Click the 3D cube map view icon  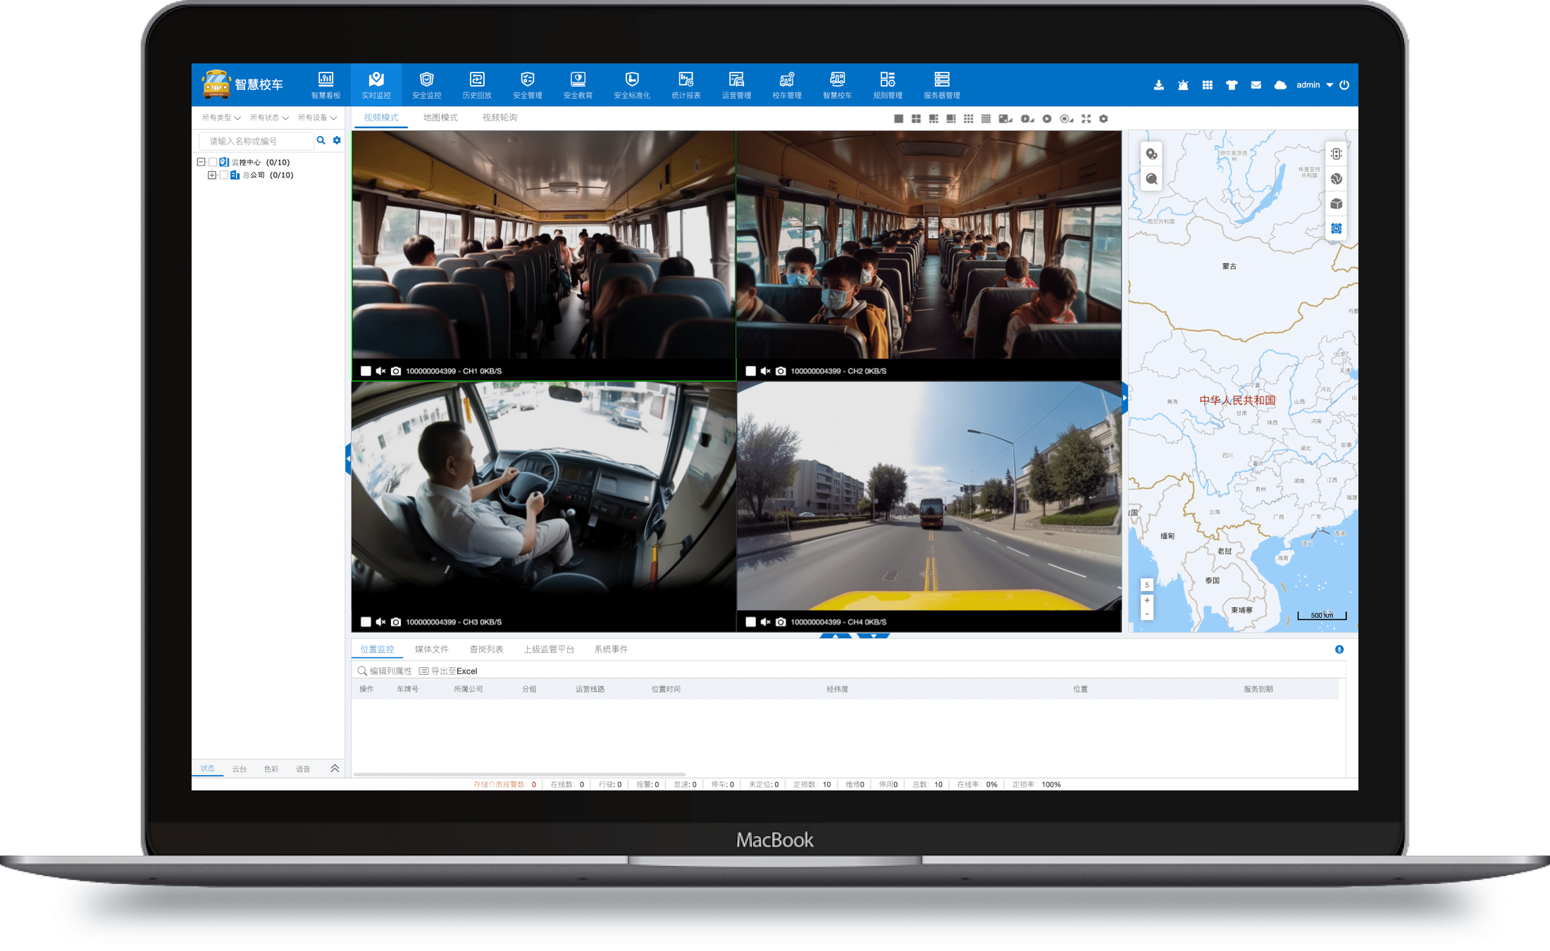[1336, 204]
